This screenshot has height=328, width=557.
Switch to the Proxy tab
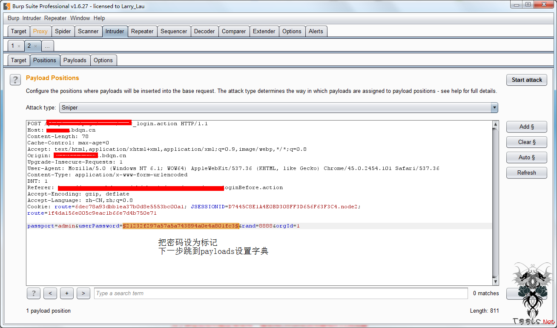click(x=40, y=31)
